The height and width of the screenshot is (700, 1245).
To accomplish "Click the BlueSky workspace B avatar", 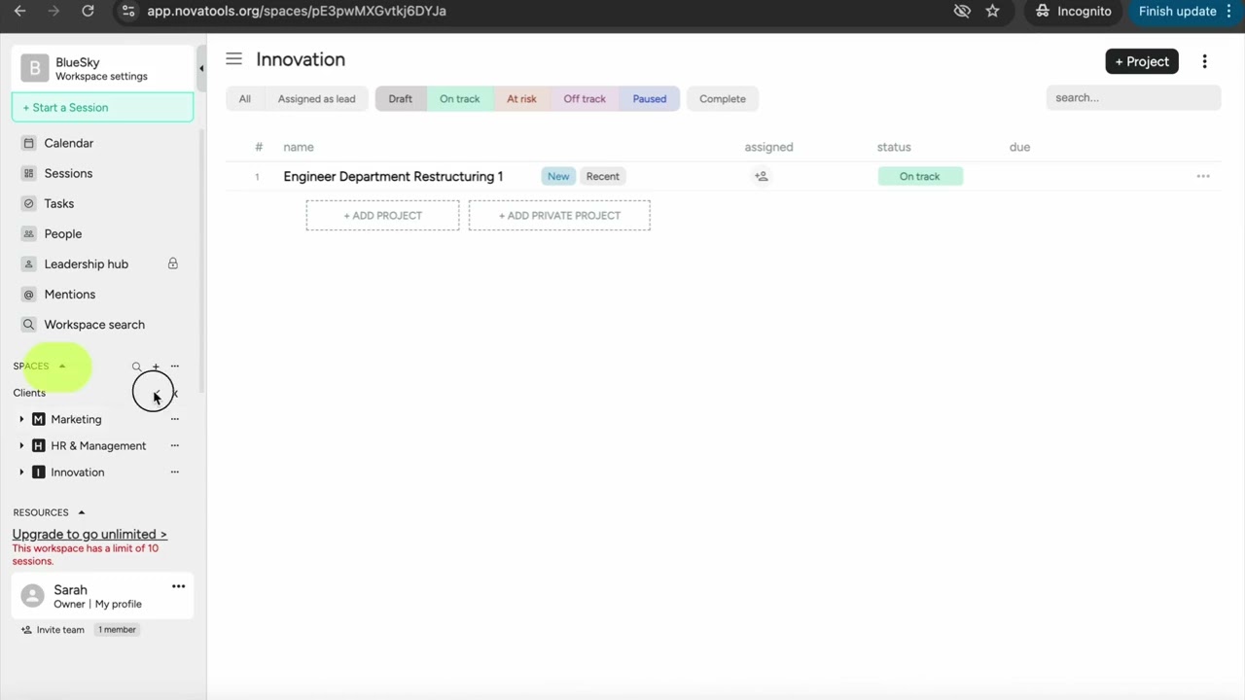I will click(34, 68).
